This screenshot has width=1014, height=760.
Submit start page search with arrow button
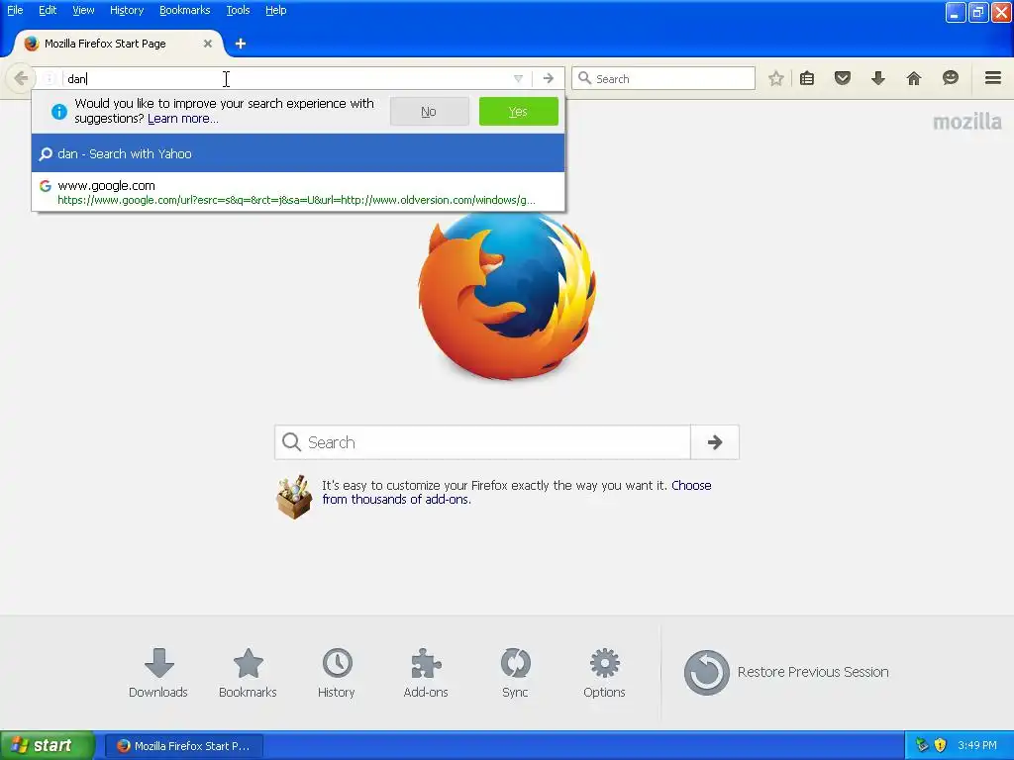pos(715,442)
